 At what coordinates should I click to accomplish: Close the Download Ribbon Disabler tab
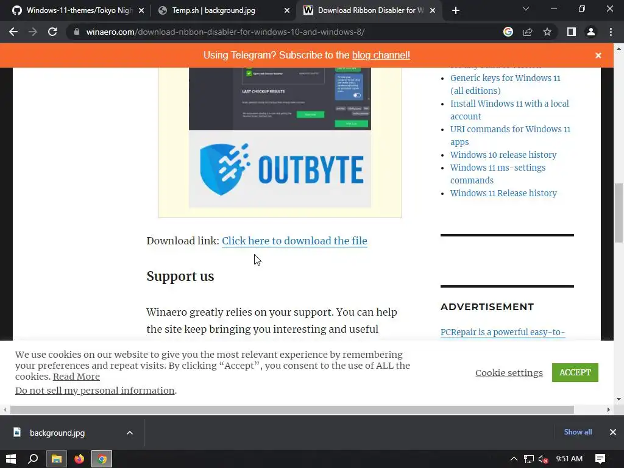[x=433, y=11]
